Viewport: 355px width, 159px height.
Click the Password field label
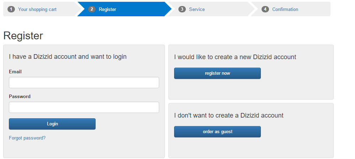click(x=20, y=97)
